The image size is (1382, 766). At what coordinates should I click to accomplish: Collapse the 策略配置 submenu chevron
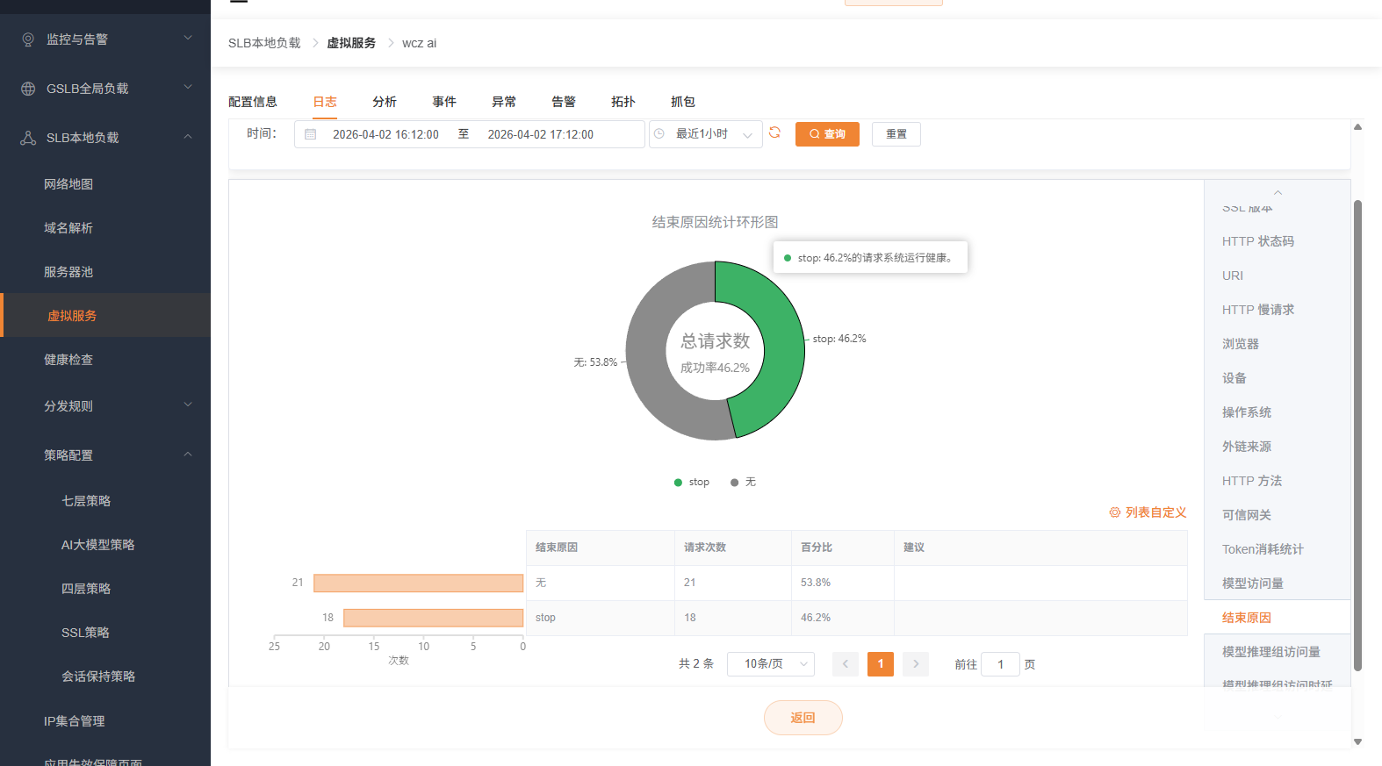188,454
